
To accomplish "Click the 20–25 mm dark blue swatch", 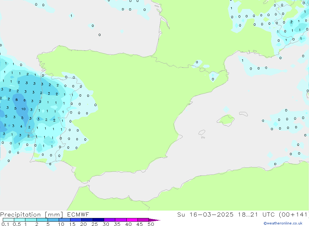I will 87,220.
